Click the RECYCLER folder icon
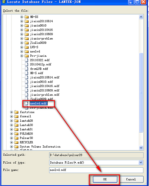 tap(16, 142)
